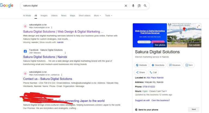209x113 pixels.
Task: Start voice search with the microphone icon
Action: pos(133,6)
